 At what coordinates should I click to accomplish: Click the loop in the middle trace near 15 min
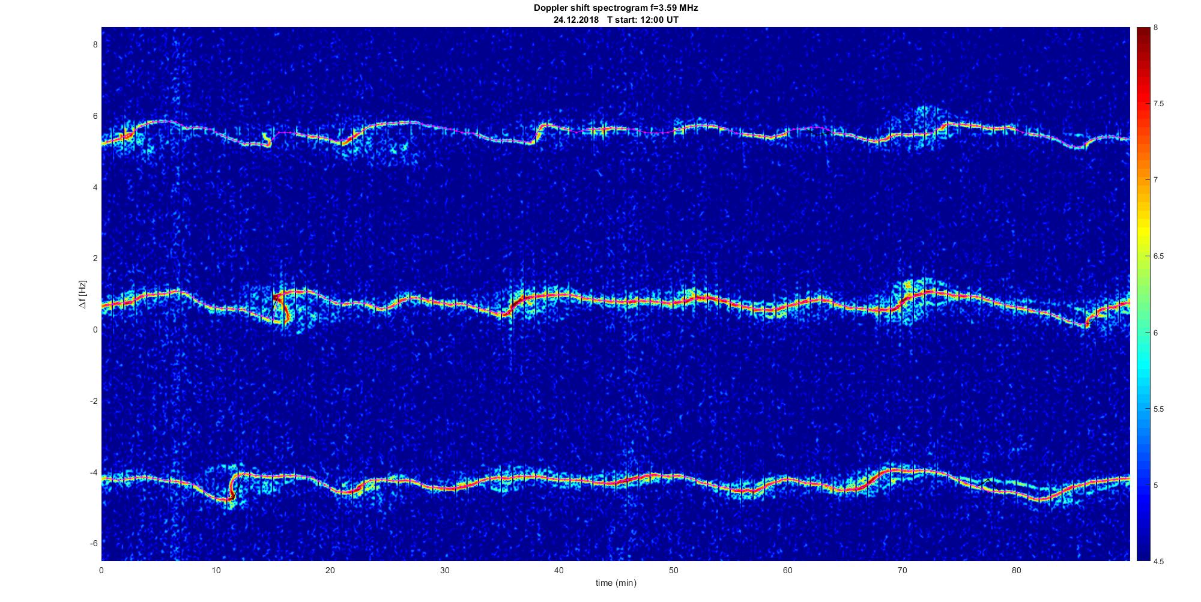(x=281, y=307)
